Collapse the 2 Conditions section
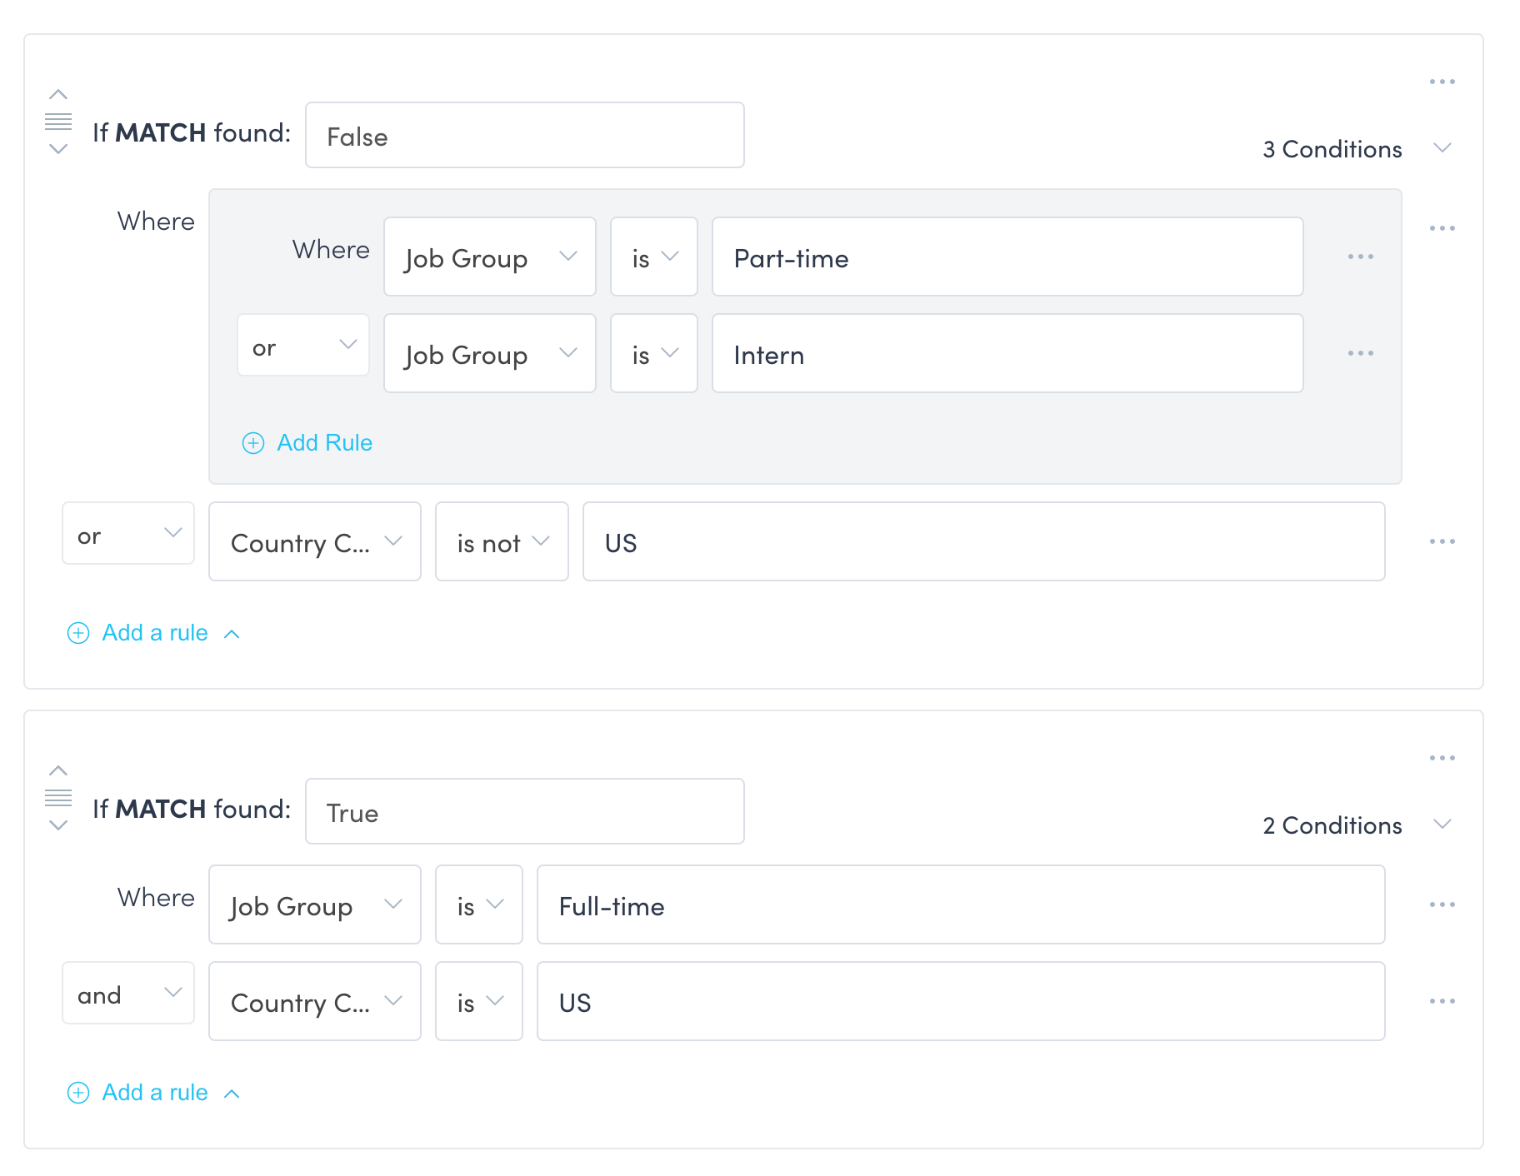The width and height of the screenshot is (1520, 1176). (x=1442, y=825)
